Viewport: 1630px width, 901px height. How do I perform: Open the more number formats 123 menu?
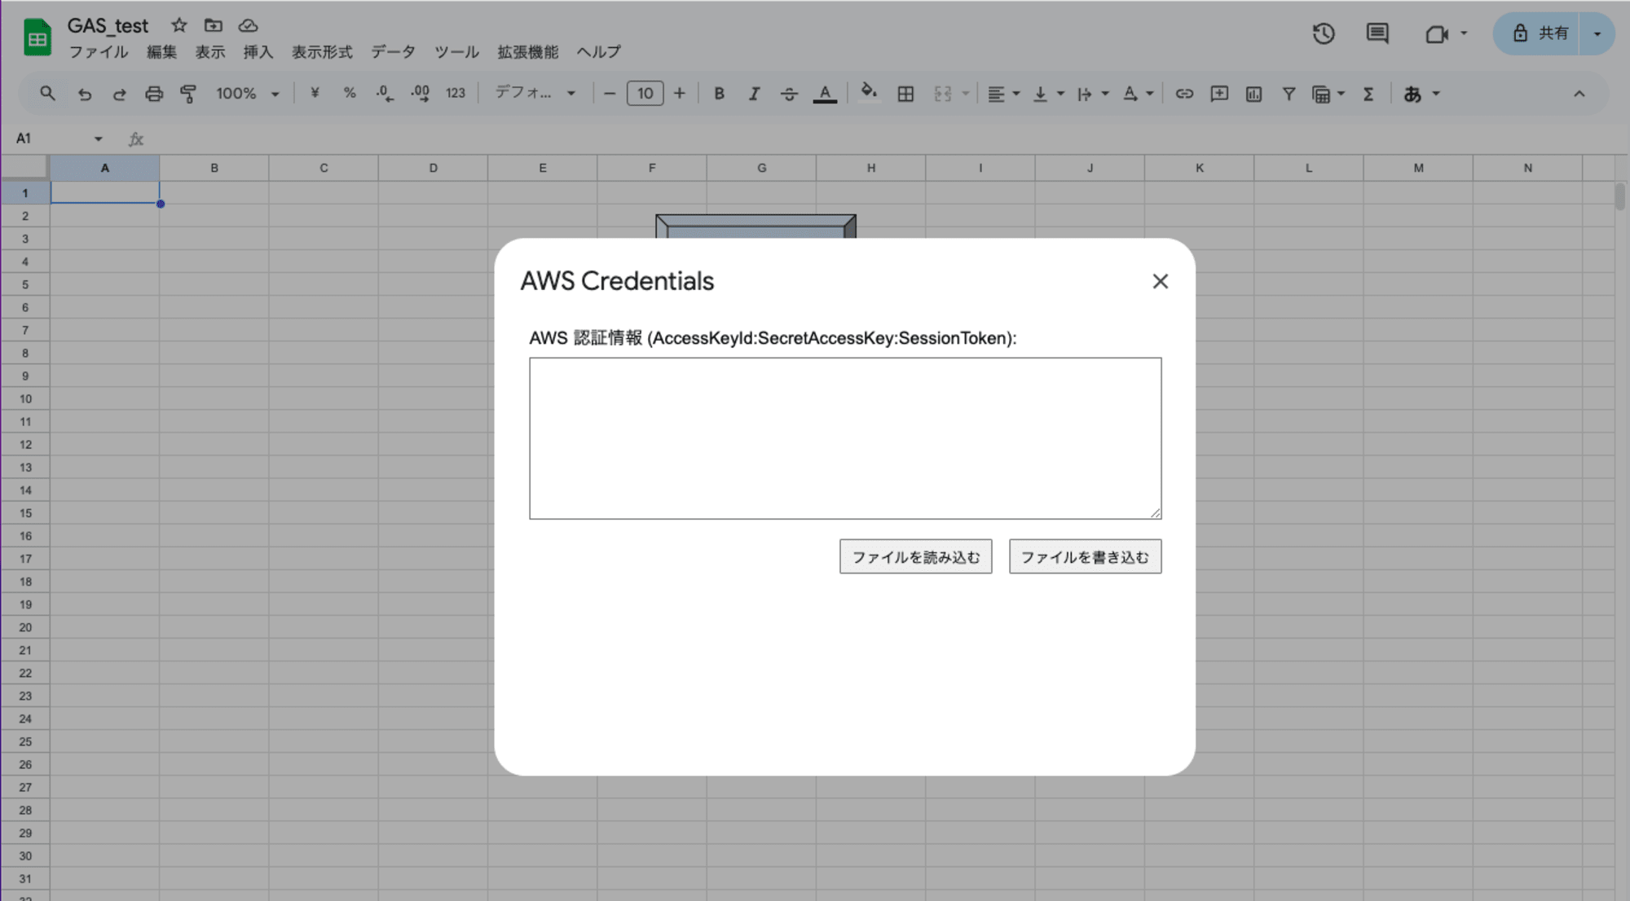coord(456,93)
